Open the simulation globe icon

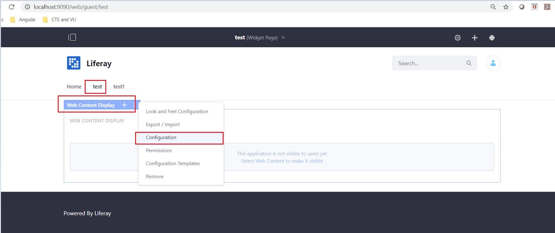492,38
